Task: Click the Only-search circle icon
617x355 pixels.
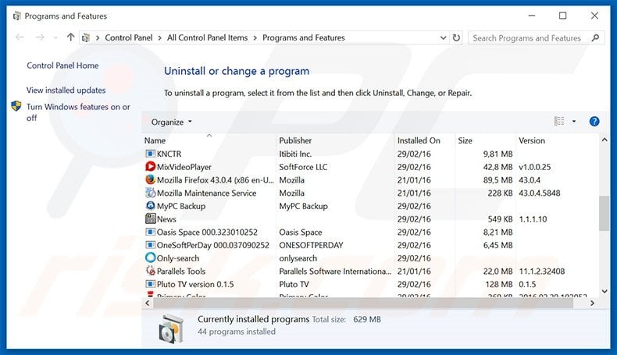Action: pos(150,258)
